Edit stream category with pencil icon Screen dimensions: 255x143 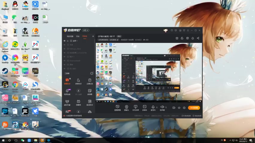118,40
